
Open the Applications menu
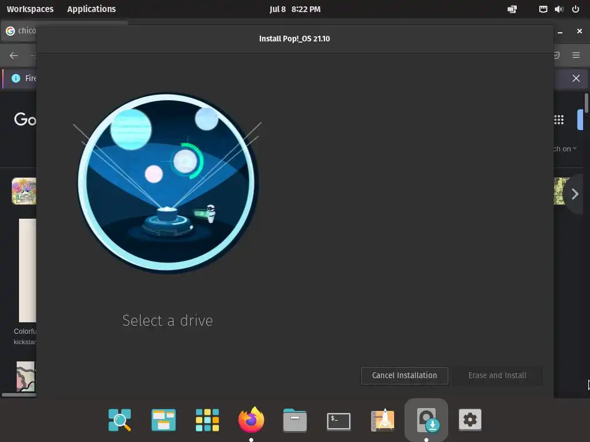[92, 9]
